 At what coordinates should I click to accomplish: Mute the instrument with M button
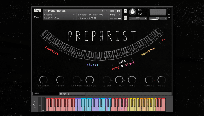click(x=125, y=18)
